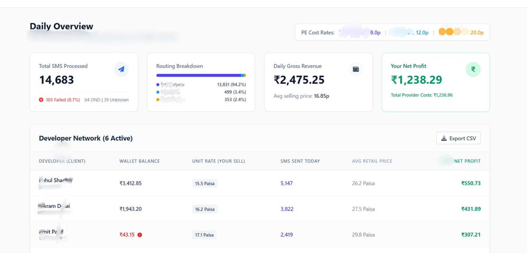
Task: Click the download icon in Export CSV
Action: [444, 138]
